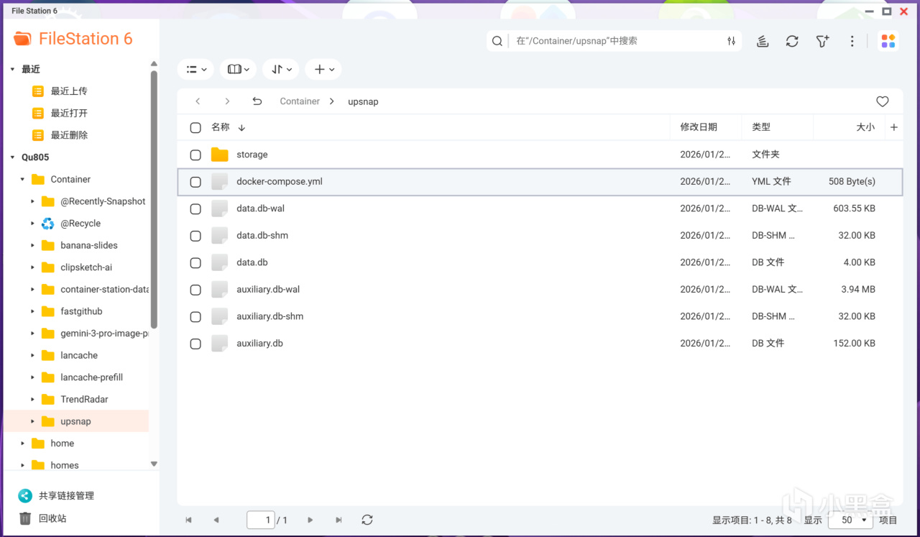Collapse the Qu805 tree node
The image size is (920, 537).
(12, 157)
